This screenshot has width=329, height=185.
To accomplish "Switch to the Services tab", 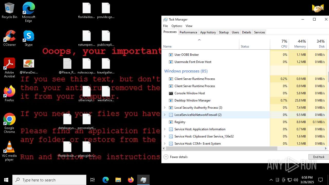I will 259,32.
